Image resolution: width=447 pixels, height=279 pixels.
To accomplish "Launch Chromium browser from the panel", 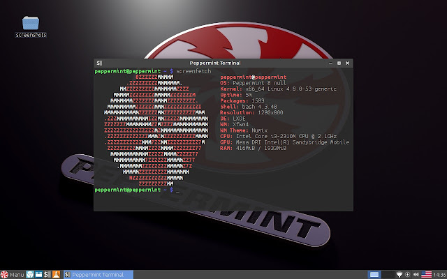I will coord(30,274).
